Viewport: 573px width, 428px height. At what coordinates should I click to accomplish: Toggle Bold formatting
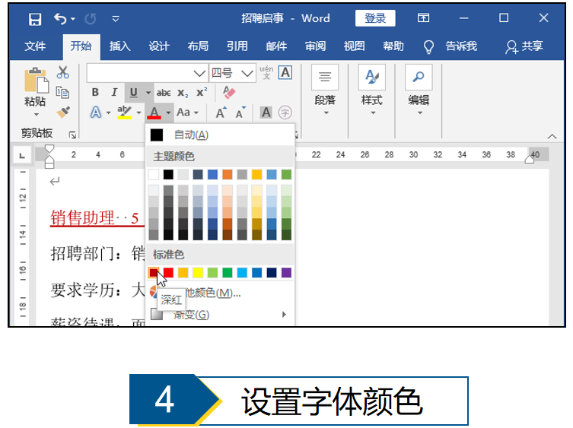(x=95, y=93)
